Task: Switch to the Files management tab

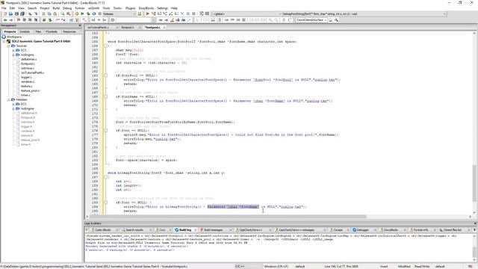Action: pyautogui.click(x=38, y=31)
